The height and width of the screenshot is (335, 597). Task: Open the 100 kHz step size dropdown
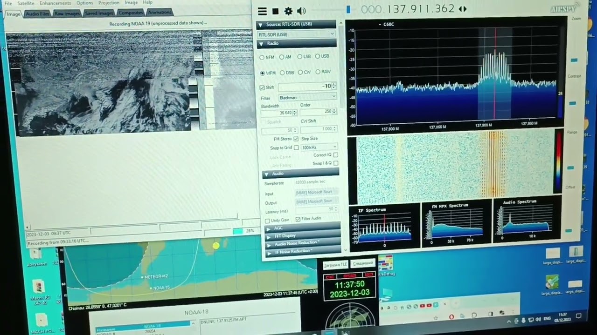click(x=319, y=147)
